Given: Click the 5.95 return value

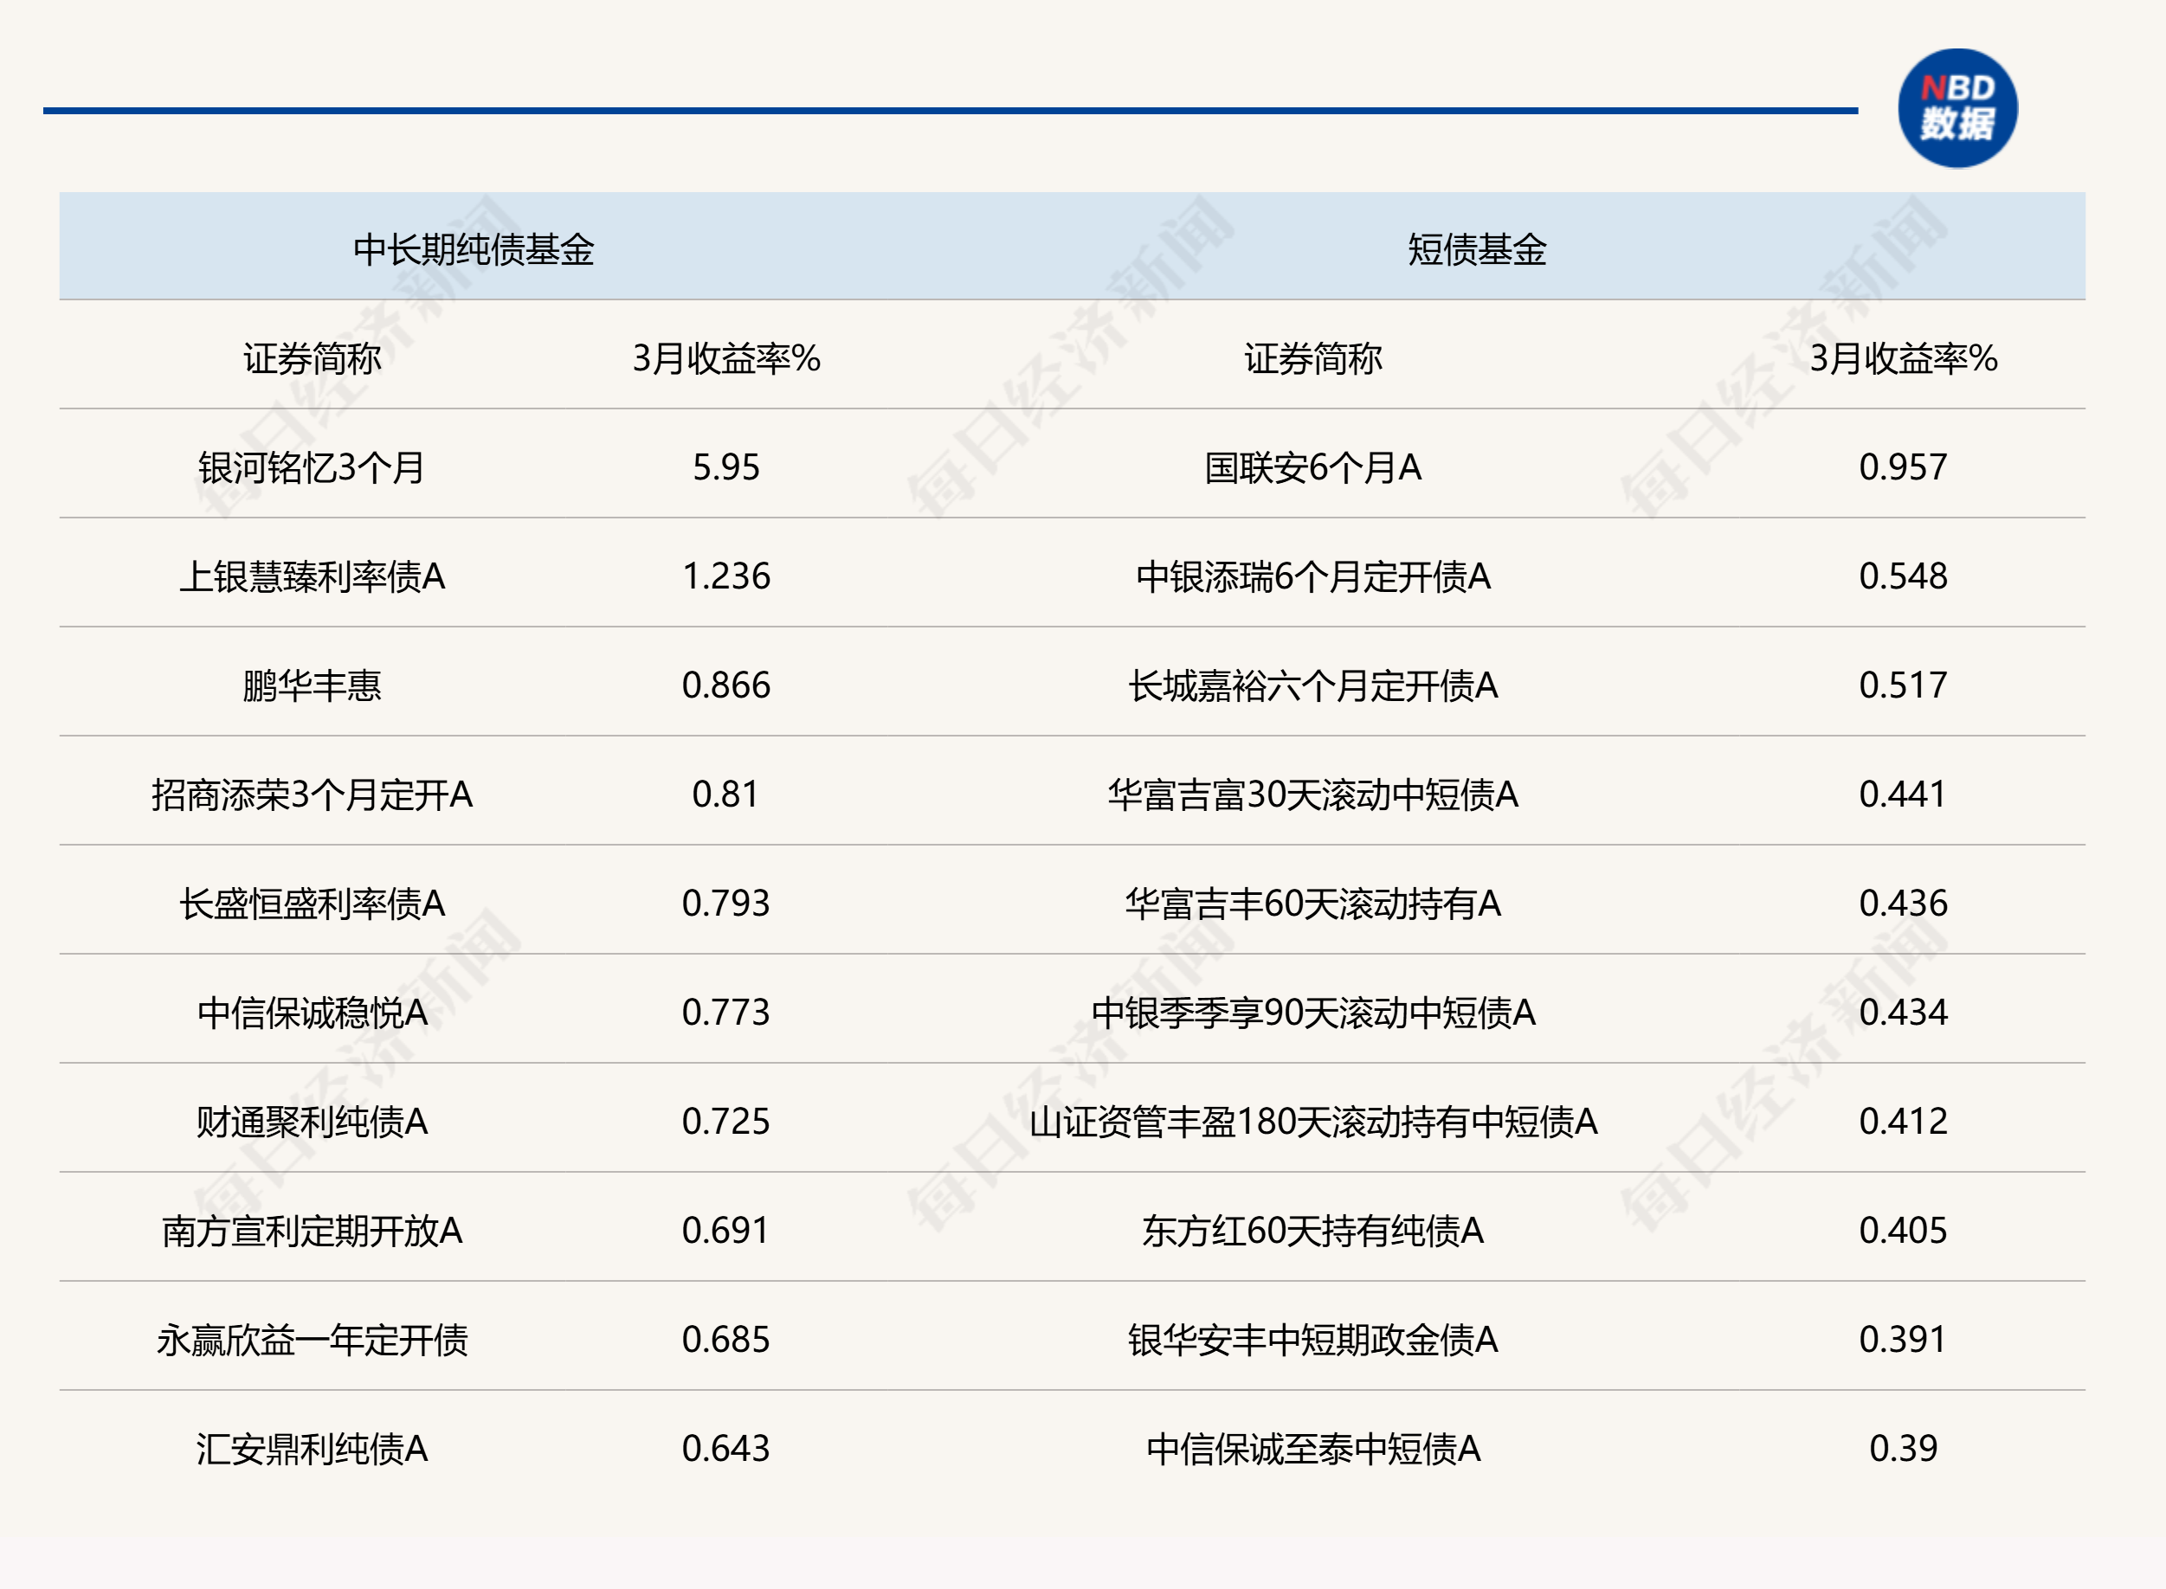Looking at the screenshot, I should coord(725,467).
